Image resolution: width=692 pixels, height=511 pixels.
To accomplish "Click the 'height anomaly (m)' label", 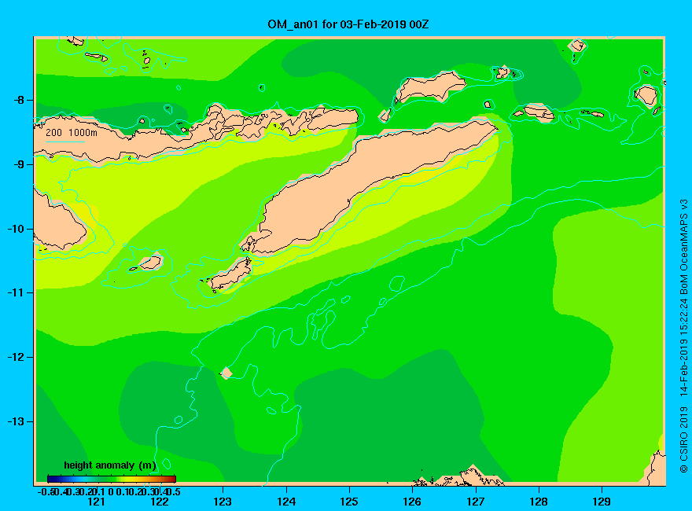I will click(110, 465).
